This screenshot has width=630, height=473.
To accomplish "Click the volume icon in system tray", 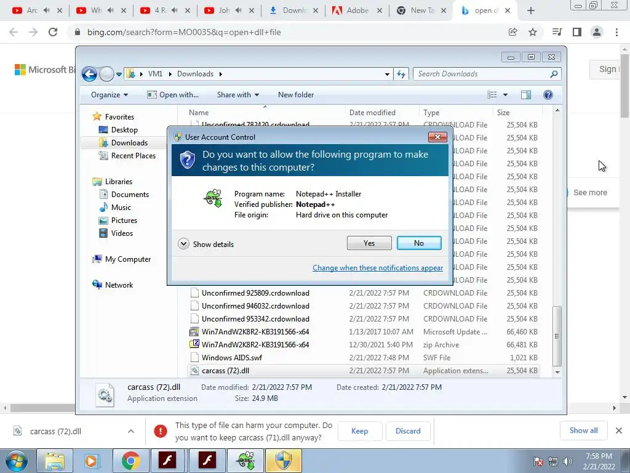I will click(x=568, y=461).
